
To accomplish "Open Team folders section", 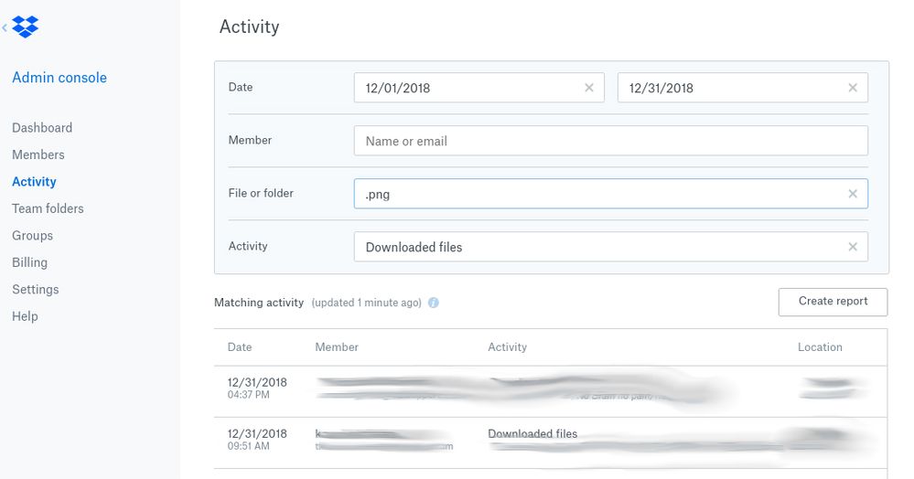I will (x=48, y=208).
